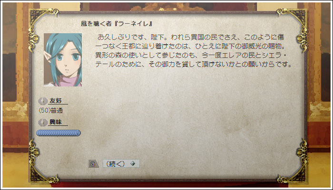Click the diamond icon inside the 続く option

tap(133, 163)
